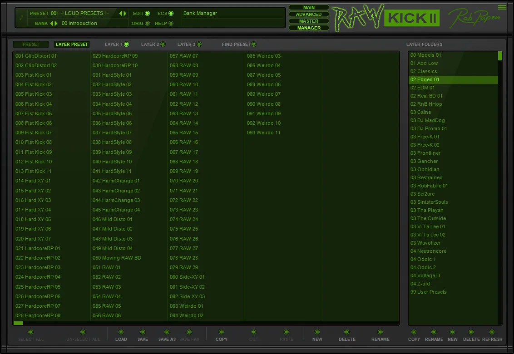Select preset 035 HardStyle 05
The image size is (514, 354).
129,114
